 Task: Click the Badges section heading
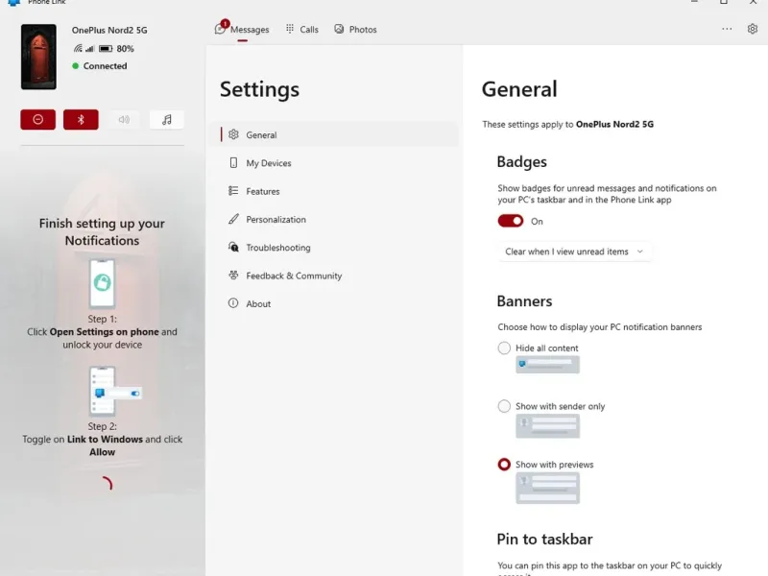pyautogui.click(x=521, y=161)
